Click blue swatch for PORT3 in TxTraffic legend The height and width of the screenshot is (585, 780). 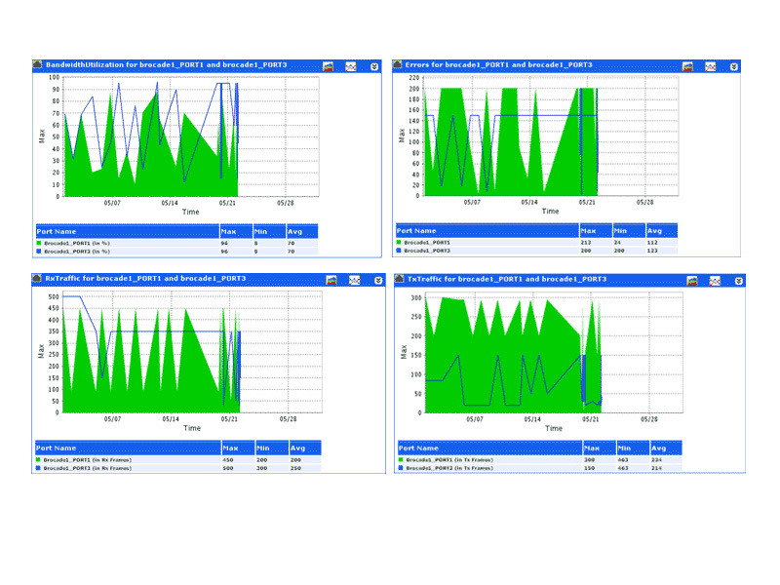[x=401, y=468]
